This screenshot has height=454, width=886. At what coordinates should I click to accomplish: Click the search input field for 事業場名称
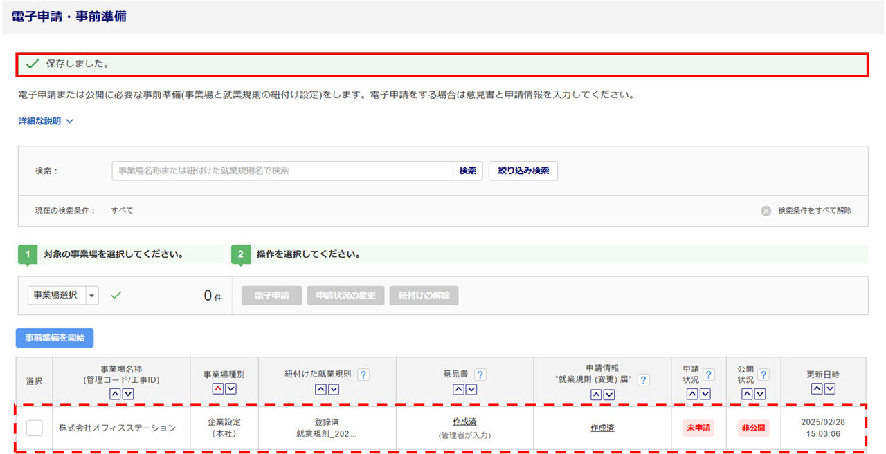(x=282, y=171)
